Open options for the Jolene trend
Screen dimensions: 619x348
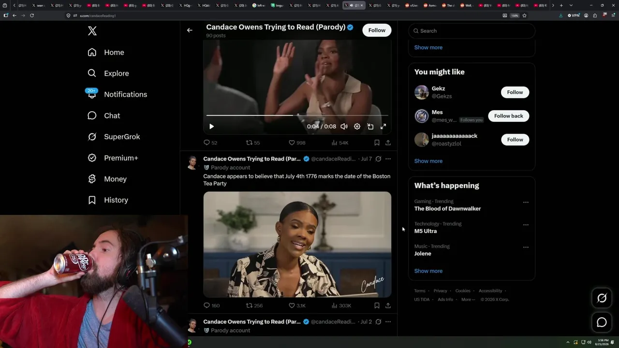coord(526,247)
